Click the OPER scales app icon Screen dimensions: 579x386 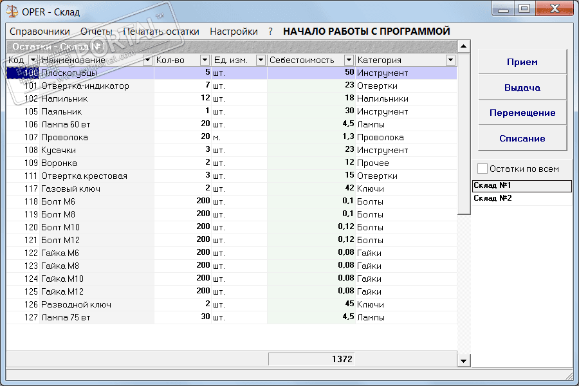(12, 11)
